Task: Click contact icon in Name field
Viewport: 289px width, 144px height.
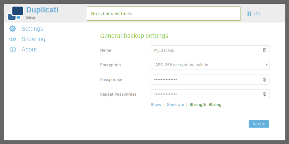Action: 264,50
